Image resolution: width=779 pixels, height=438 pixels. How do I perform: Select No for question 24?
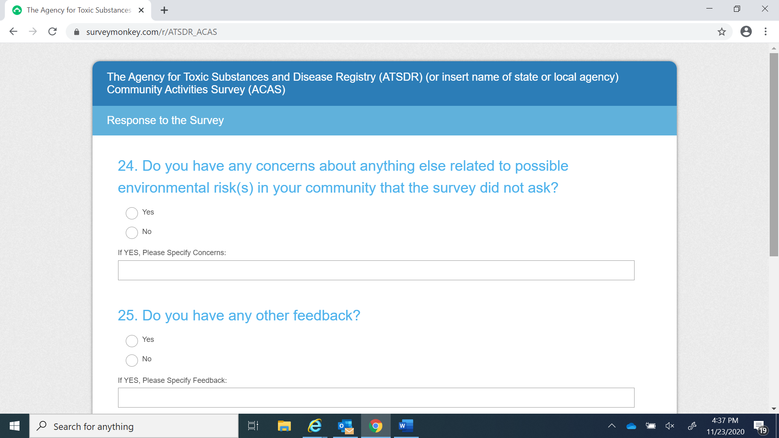coord(132,232)
